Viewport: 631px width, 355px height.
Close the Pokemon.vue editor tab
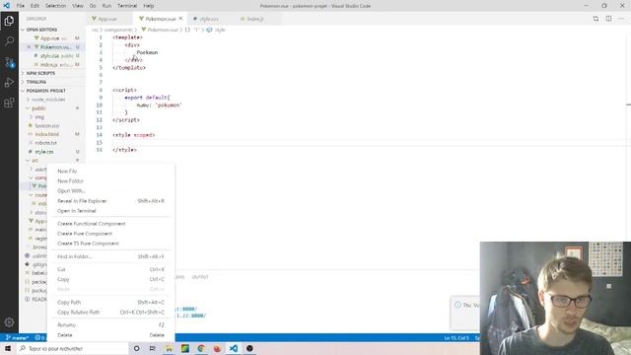click(x=180, y=19)
